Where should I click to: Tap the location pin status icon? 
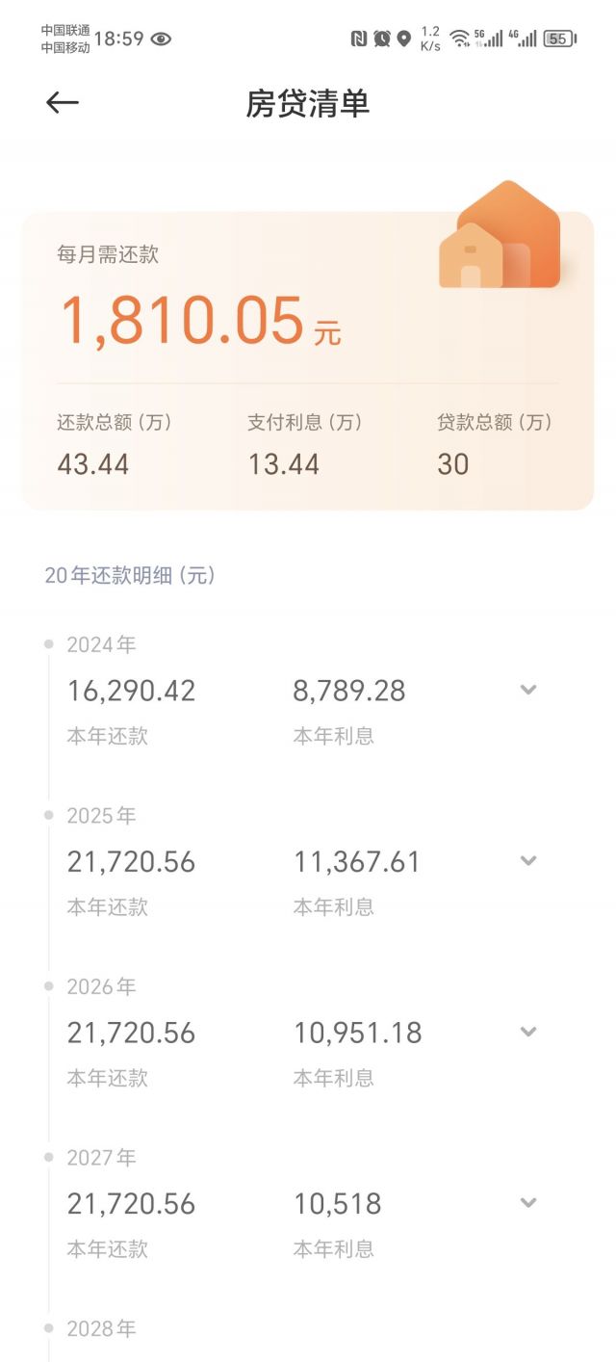coord(404,39)
